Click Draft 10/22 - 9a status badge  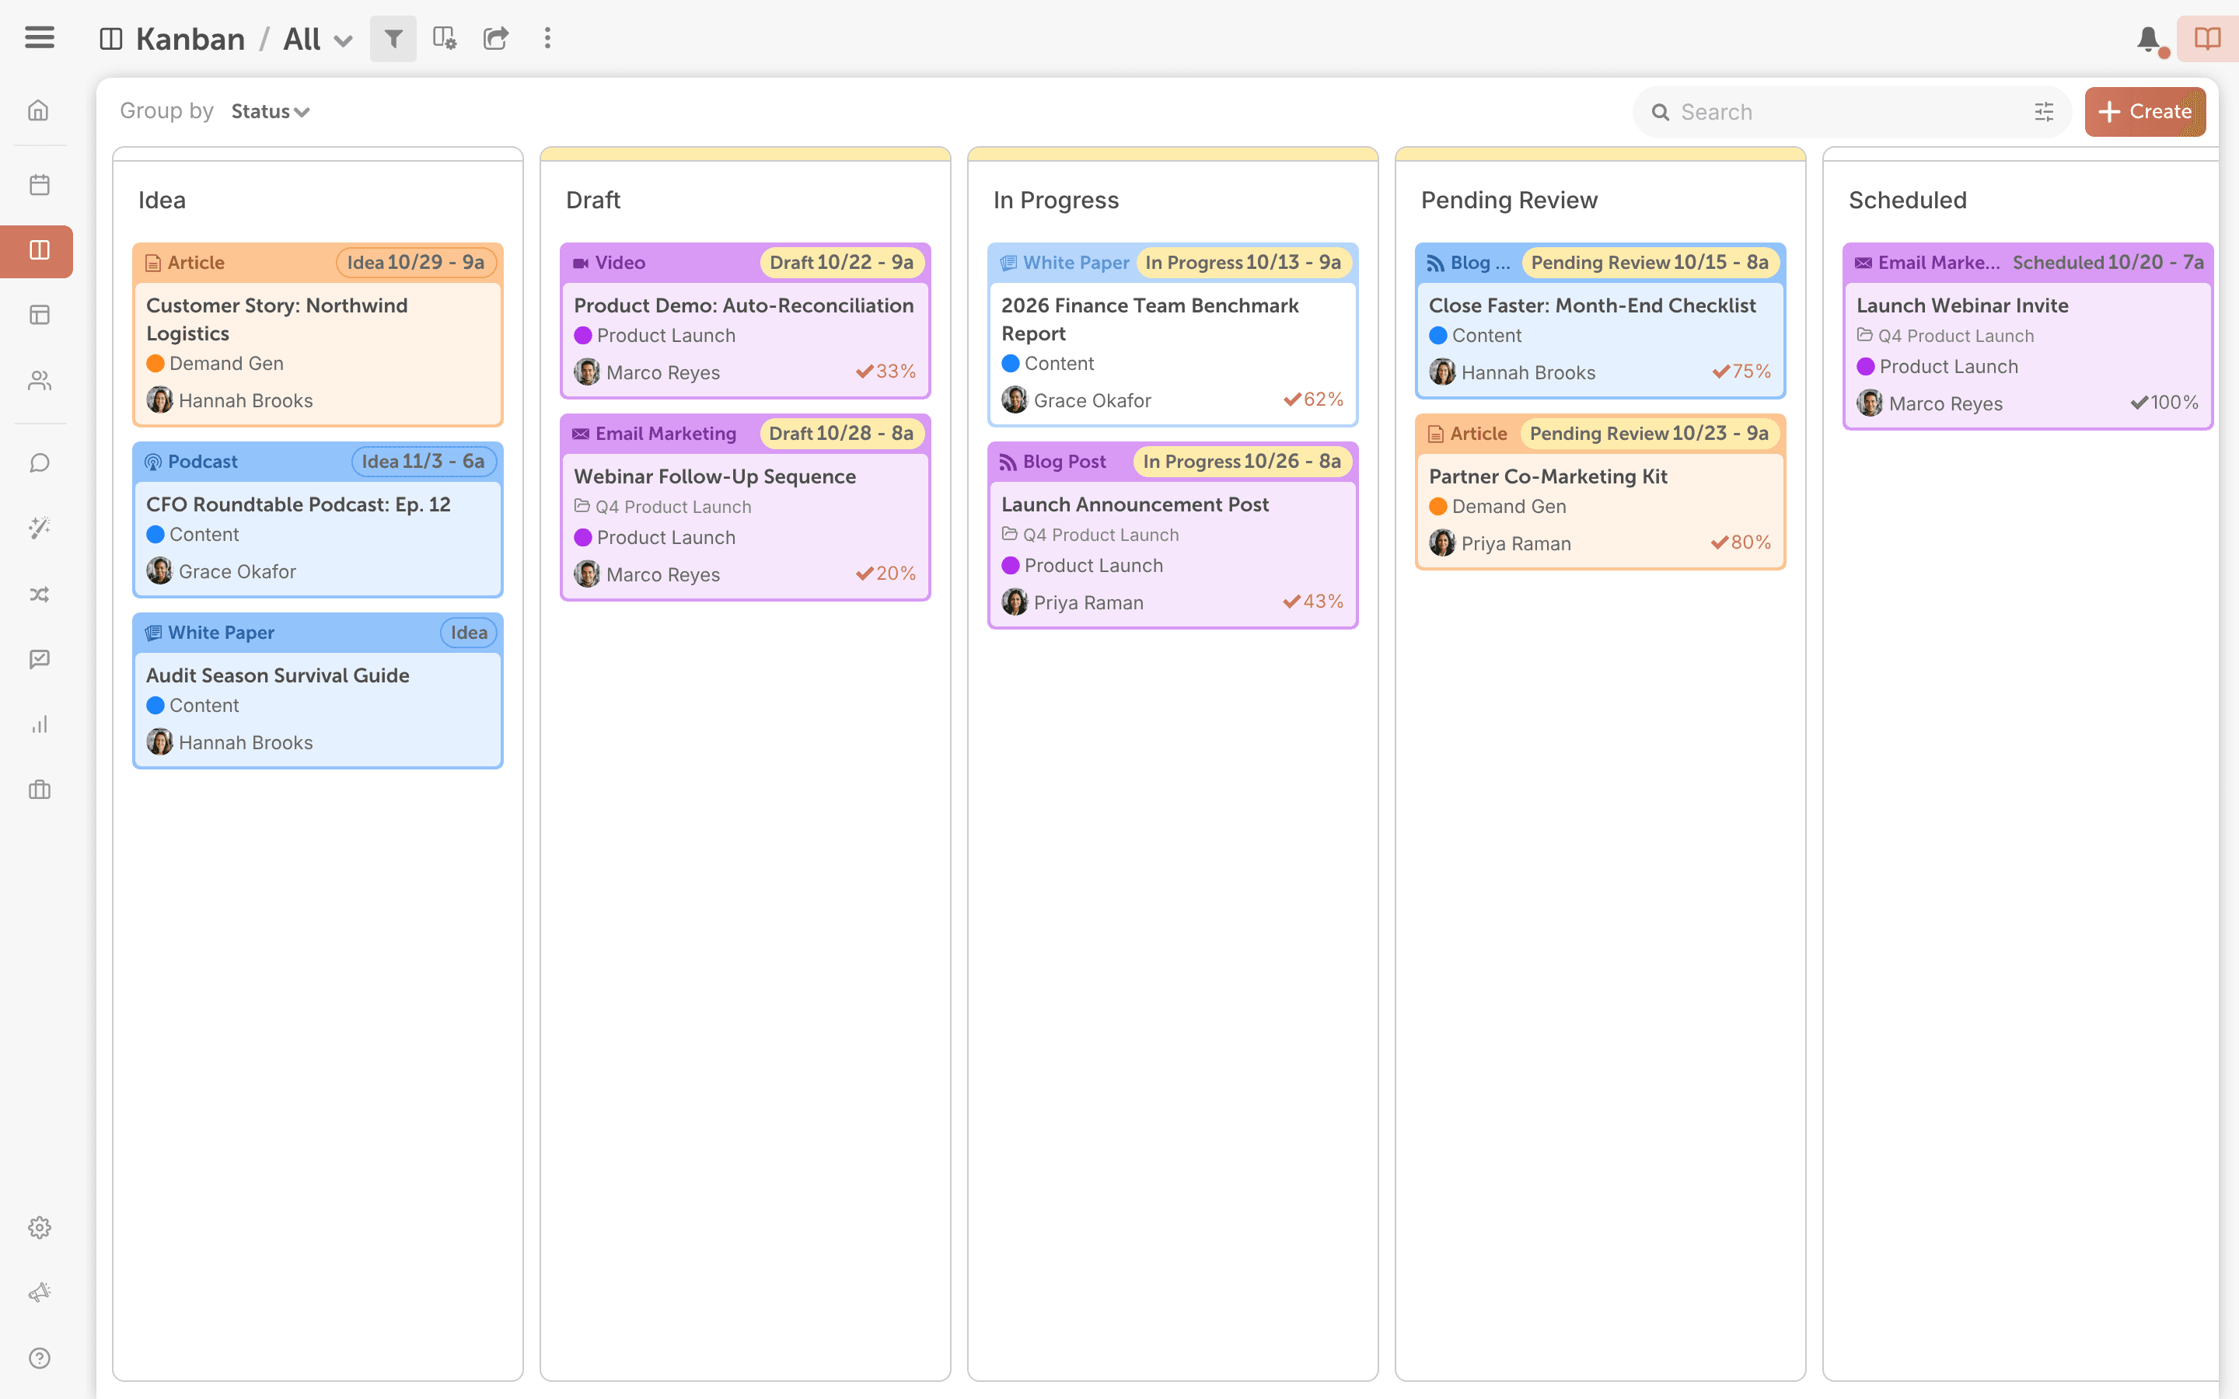[x=841, y=263]
